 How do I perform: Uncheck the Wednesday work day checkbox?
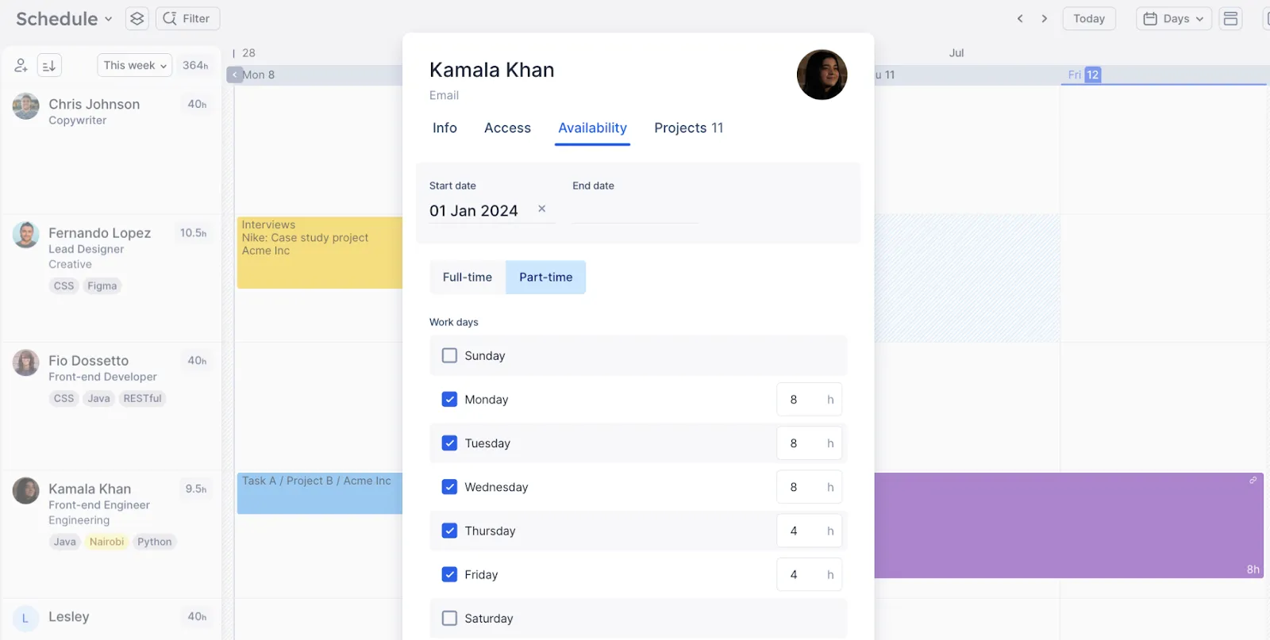[x=449, y=486]
